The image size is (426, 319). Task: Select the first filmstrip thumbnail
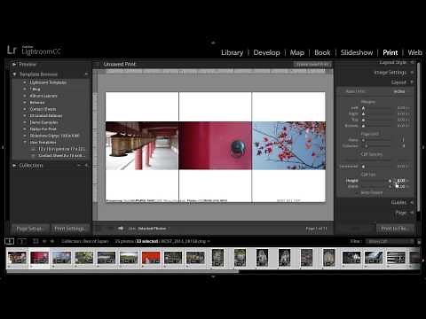(17, 257)
